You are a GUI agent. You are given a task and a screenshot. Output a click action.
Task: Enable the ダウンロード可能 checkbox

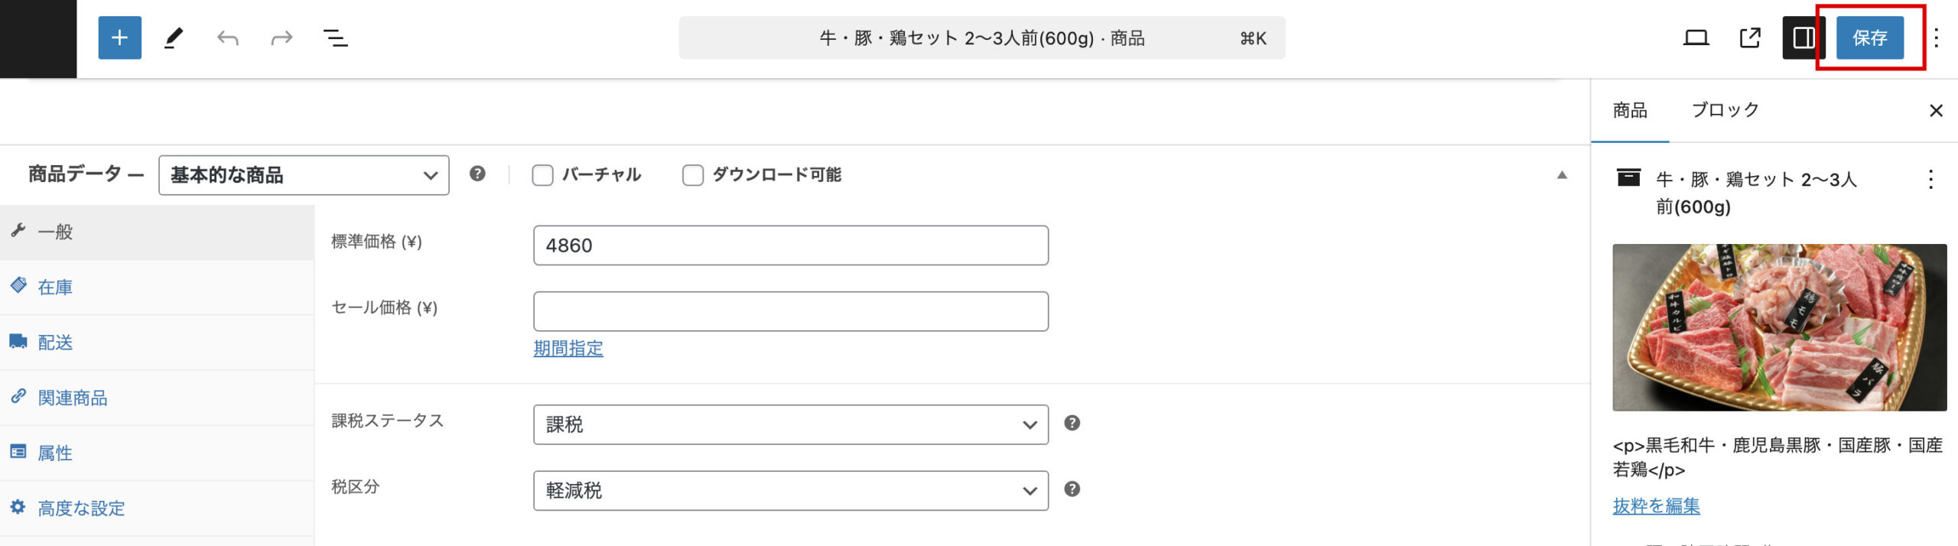693,175
